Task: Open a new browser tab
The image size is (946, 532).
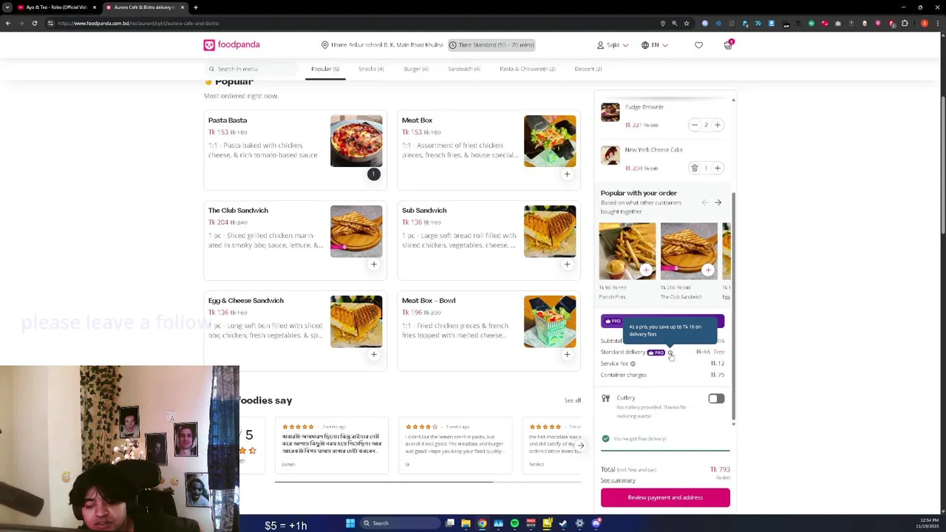Action: [195, 7]
